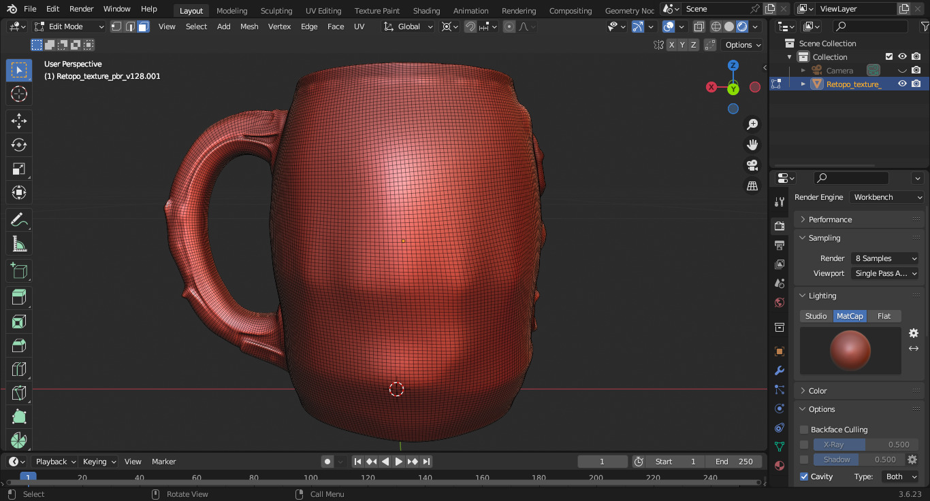
Task: Click the zoom magnifier viewport icon
Action: pos(752,124)
